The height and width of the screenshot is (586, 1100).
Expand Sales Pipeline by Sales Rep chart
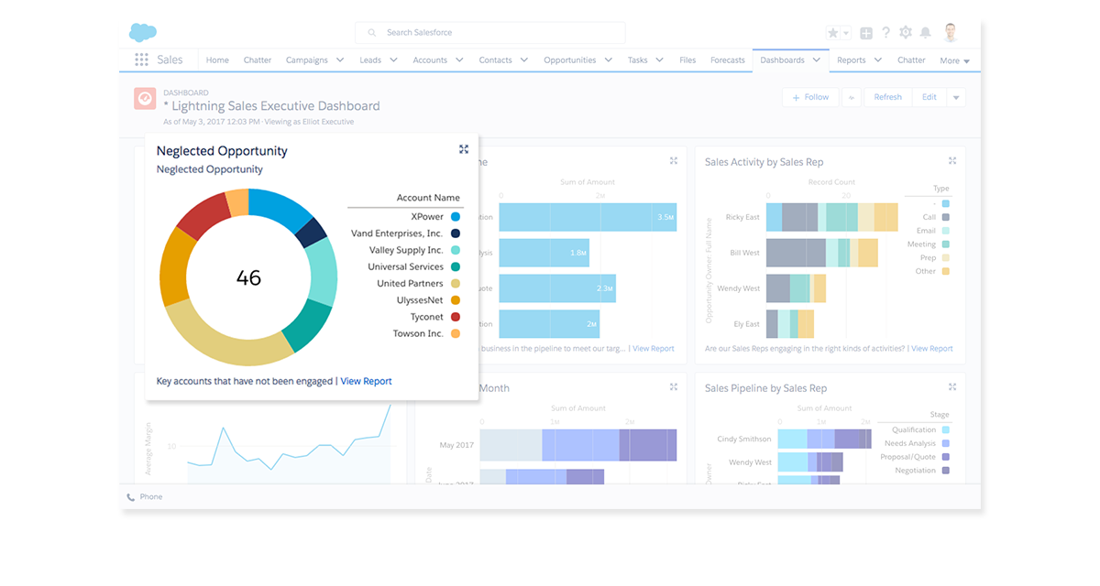(x=952, y=387)
